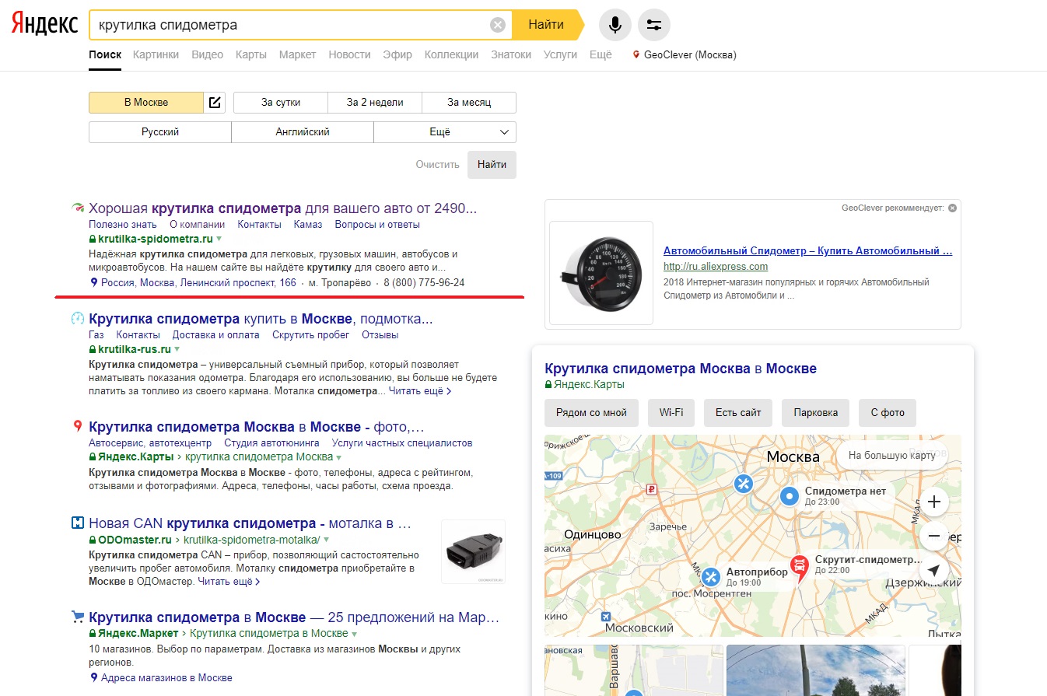This screenshot has width=1047, height=696.
Task: Open dropdown arrow after крутилка спидометра Москва breadcrumb
Action: coord(339,457)
